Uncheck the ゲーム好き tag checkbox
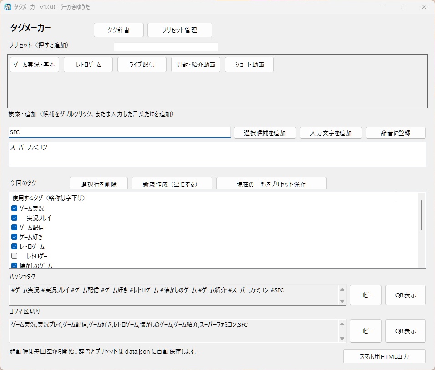The image size is (435, 370). [x=15, y=237]
